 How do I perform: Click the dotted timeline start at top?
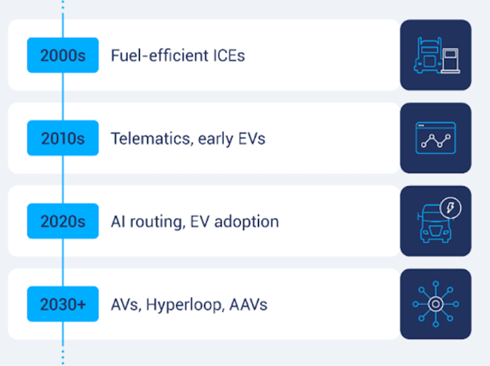click(63, 5)
